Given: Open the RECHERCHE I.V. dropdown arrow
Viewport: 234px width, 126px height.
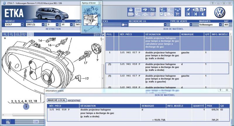Looking at the screenshot, I should pyautogui.click(x=165, y=25).
